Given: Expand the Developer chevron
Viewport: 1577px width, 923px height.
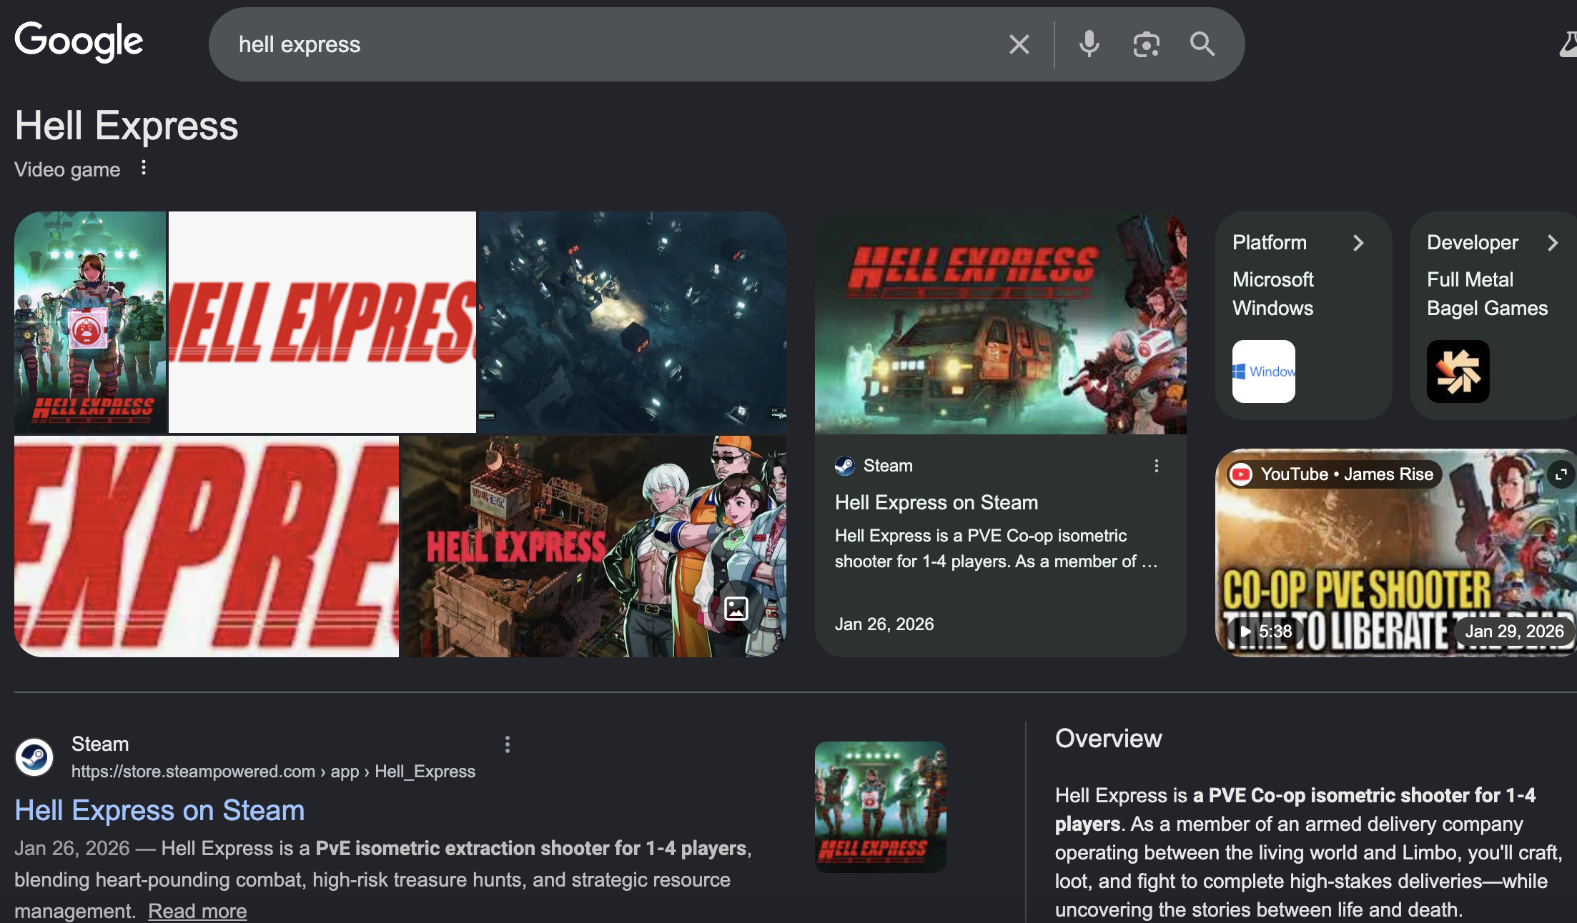Looking at the screenshot, I should 1552,243.
